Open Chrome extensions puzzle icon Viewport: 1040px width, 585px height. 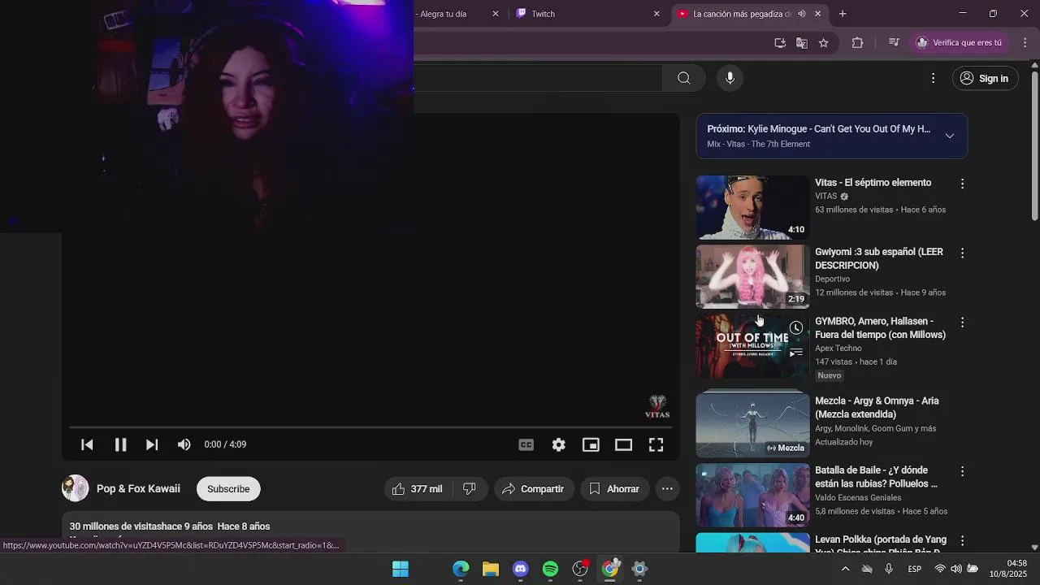pyautogui.click(x=857, y=42)
